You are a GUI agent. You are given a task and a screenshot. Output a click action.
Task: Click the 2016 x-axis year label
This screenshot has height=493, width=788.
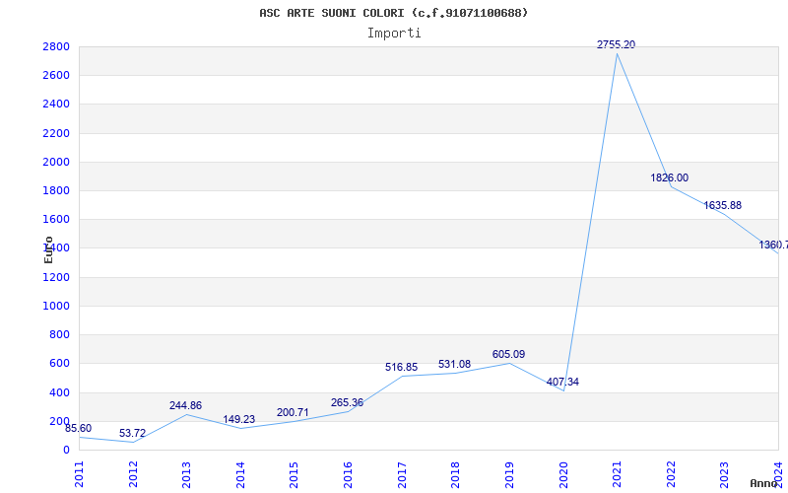[x=348, y=474]
